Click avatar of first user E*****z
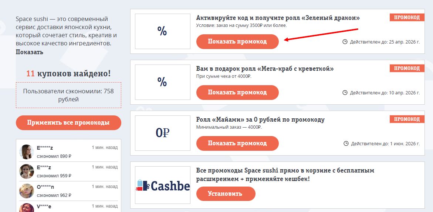The image size is (433, 212). click(27, 152)
